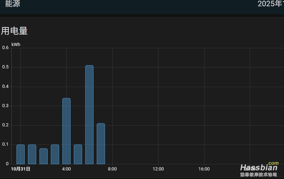Click the 能源 page title
This screenshot has width=284, height=179.
[13, 4]
